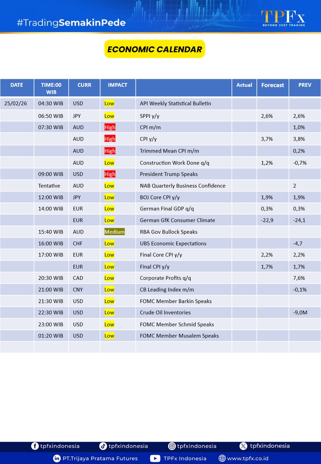Screen dimensions: 321x464
Task: Click the TikTok icon in footer
Action: pos(103,446)
